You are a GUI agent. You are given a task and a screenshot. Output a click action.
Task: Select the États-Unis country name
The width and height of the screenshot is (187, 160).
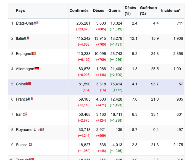(x=25, y=23)
